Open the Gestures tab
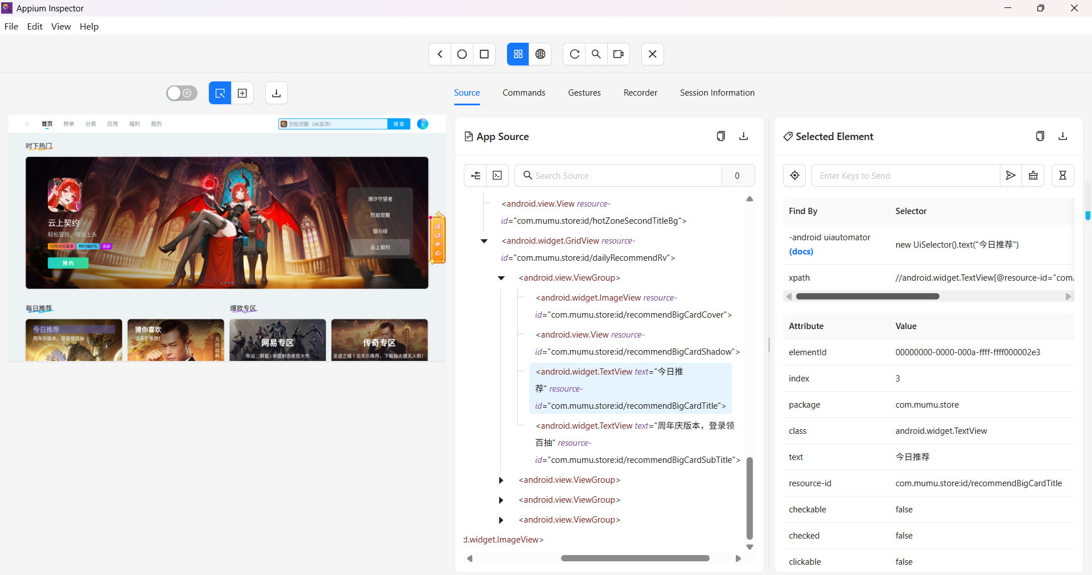This screenshot has width=1092, height=575. pyautogui.click(x=584, y=93)
